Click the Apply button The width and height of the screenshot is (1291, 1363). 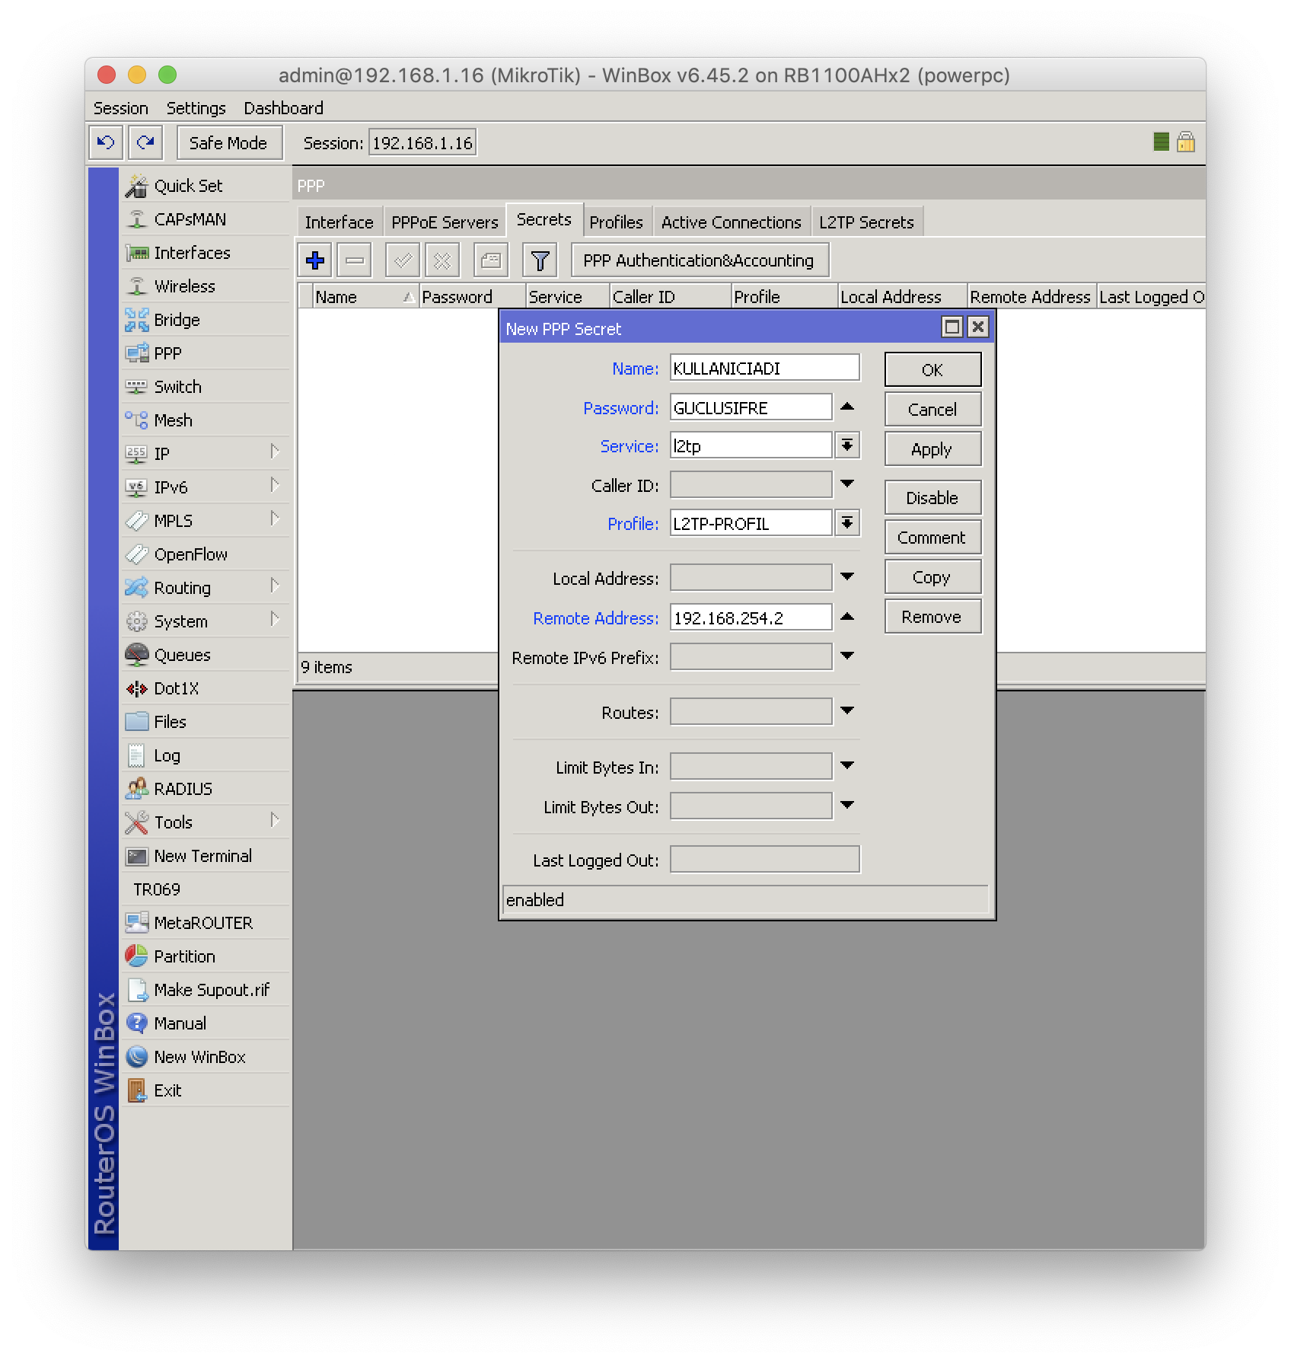tap(932, 449)
